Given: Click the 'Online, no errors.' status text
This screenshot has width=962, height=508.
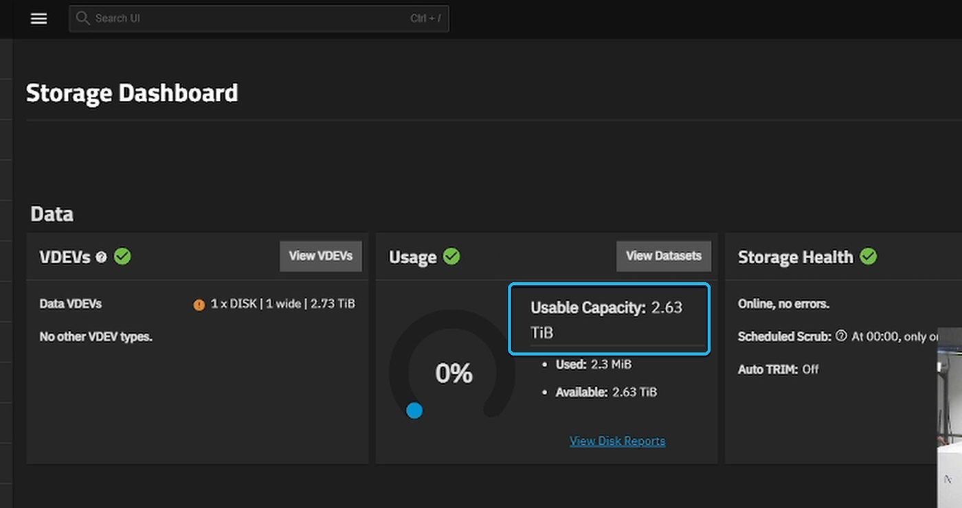Looking at the screenshot, I should point(783,303).
